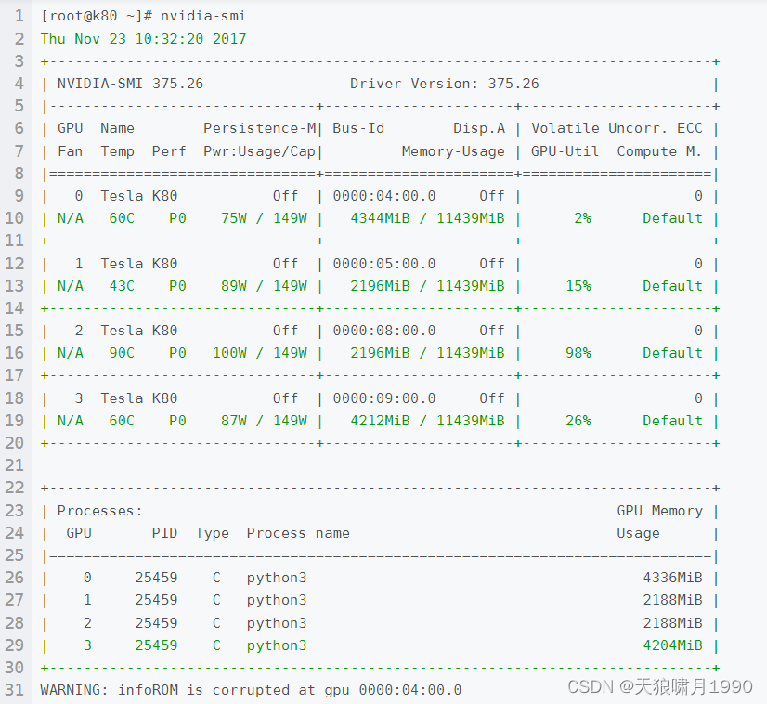The width and height of the screenshot is (767, 704).
Task: Click GPU utilization '98%'
Action: click(578, 353)
